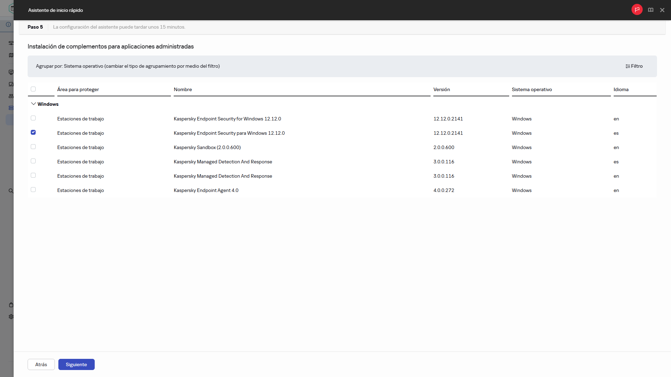Click the info circle sidebar icon
The width and height of the screenshot is (671, 377).
click(x=8, y=24)
